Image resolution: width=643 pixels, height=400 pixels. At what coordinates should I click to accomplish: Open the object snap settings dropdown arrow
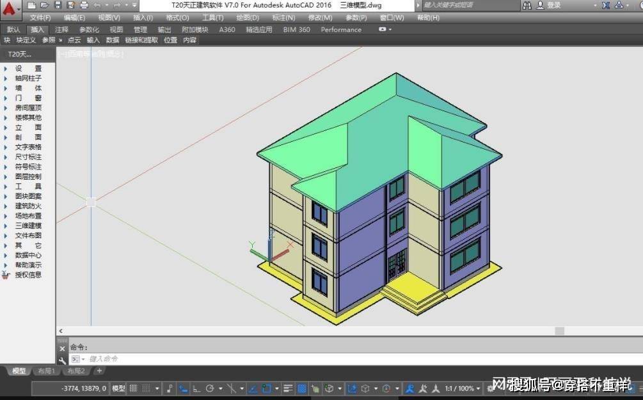point(277,388)
